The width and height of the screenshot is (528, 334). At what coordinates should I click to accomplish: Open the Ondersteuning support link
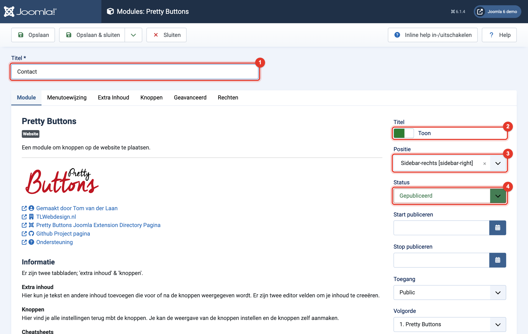point(55,242)
